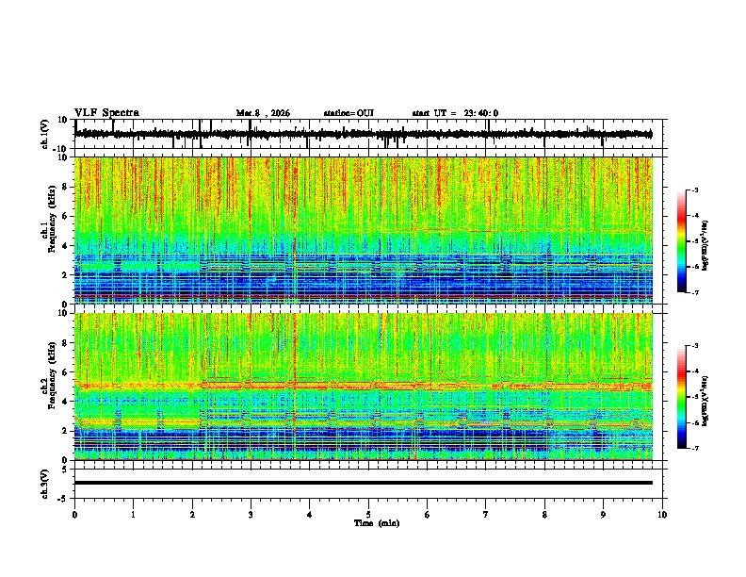Click the time axis tick label "3"
This screenshot has width=746, height=577.
(251, 515)
